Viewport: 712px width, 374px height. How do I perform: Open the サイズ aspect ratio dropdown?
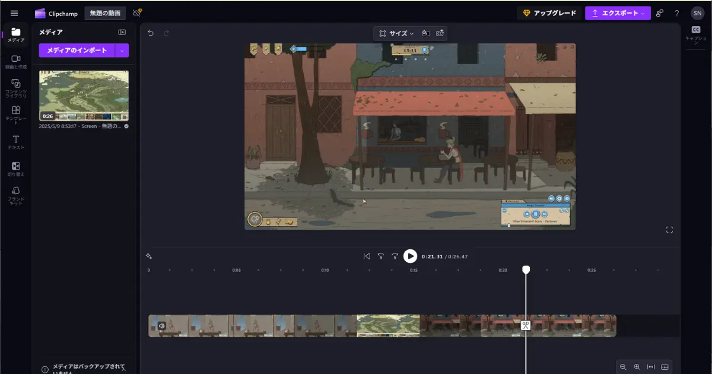tap(396, 33)
